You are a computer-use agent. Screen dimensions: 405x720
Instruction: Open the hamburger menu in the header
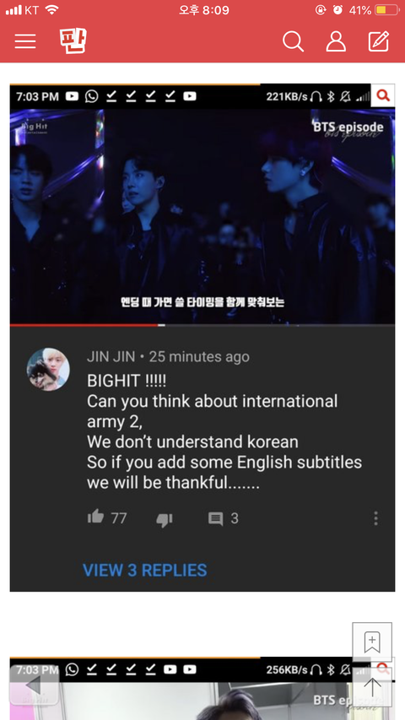25,41
